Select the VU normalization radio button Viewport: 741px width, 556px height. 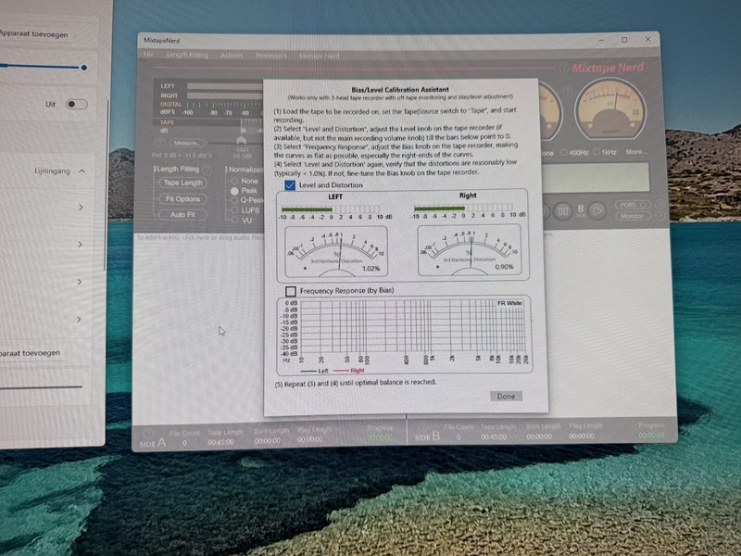click(x=234, y=221)
